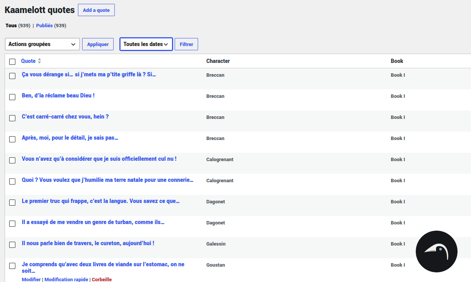Move the Goustan quote to Corbeille

[102, 279]
